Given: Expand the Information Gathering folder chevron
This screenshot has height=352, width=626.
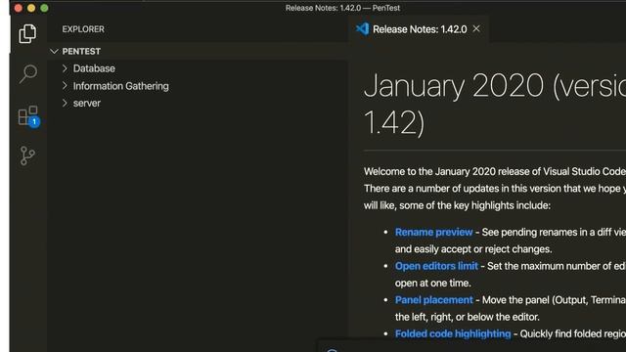Looking at the screenshot, I should pos(66,86).
